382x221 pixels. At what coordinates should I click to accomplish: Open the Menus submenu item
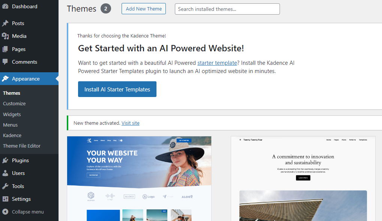pyautogui.click(x=10, y=125)
